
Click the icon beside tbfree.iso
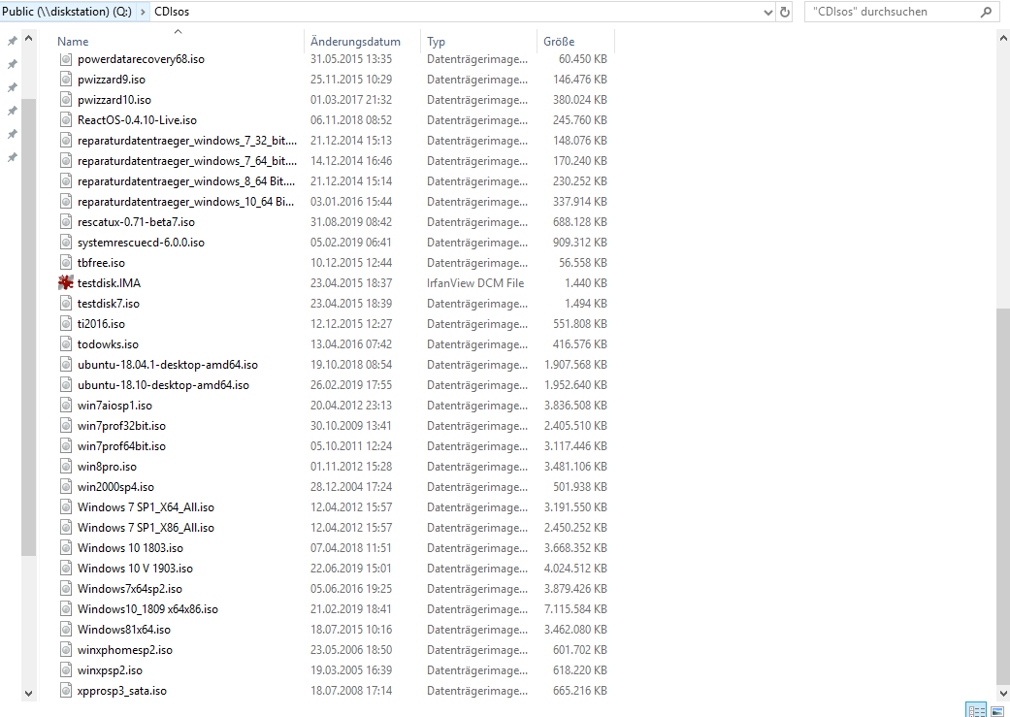click(x=66, y=262)
